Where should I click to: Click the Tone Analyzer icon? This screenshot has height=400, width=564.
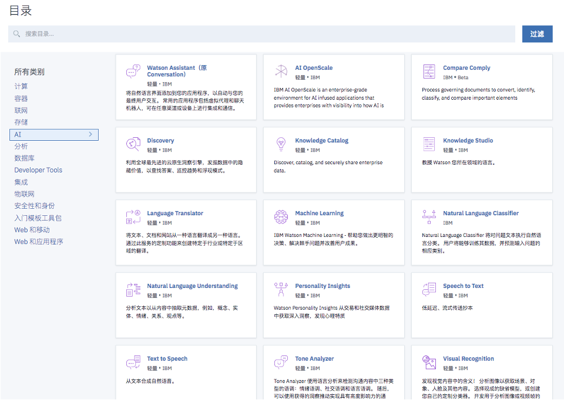click(281, 362)
